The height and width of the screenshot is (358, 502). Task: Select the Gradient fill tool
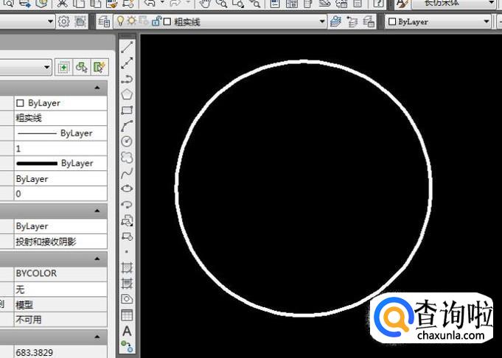click(x=127, y=283)
